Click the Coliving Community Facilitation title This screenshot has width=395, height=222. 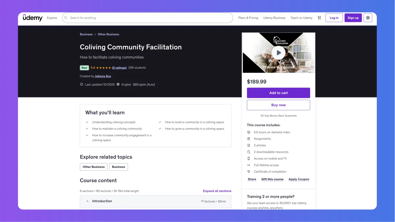click(x=131, y=47)
